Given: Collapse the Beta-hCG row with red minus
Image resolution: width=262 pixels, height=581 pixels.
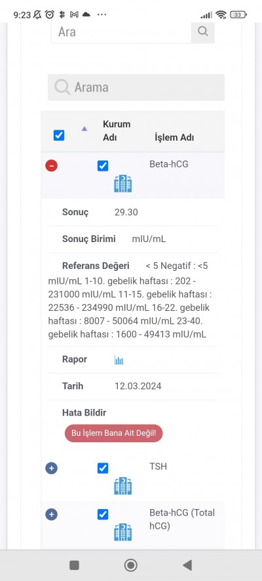Looking at the screenshot, I should point(52,166).
